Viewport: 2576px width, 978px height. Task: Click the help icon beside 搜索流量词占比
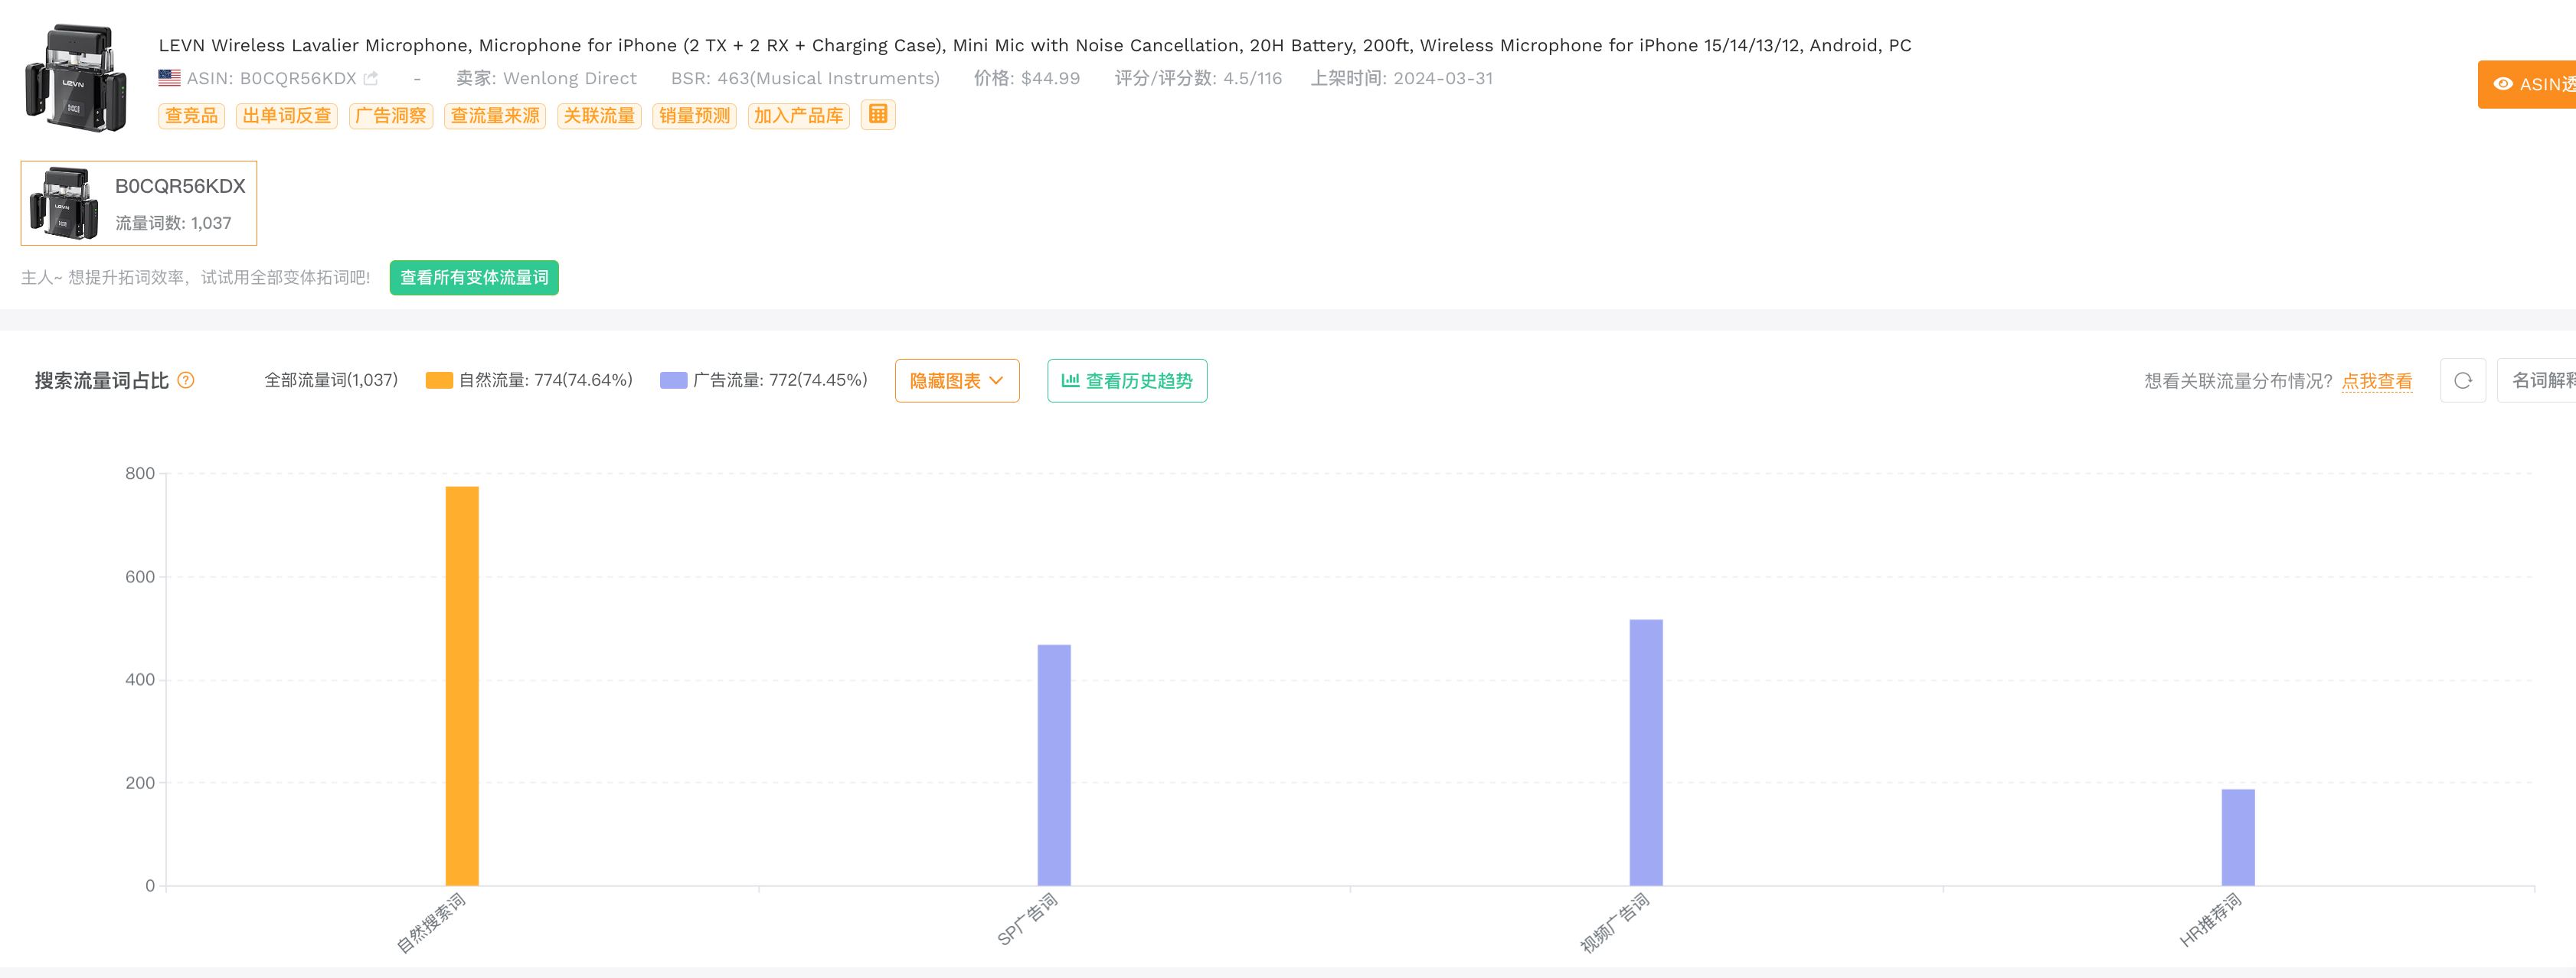(x=186, y=380)
